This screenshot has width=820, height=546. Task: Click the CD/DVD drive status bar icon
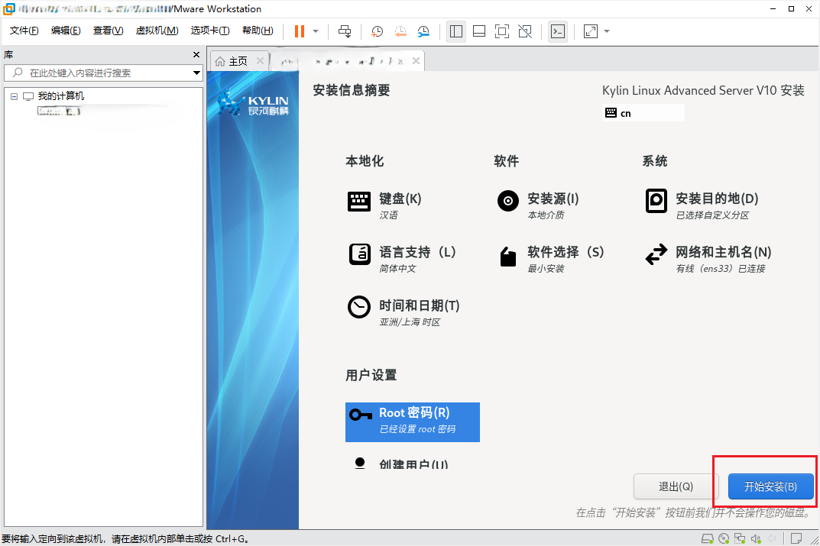point(724,538)
